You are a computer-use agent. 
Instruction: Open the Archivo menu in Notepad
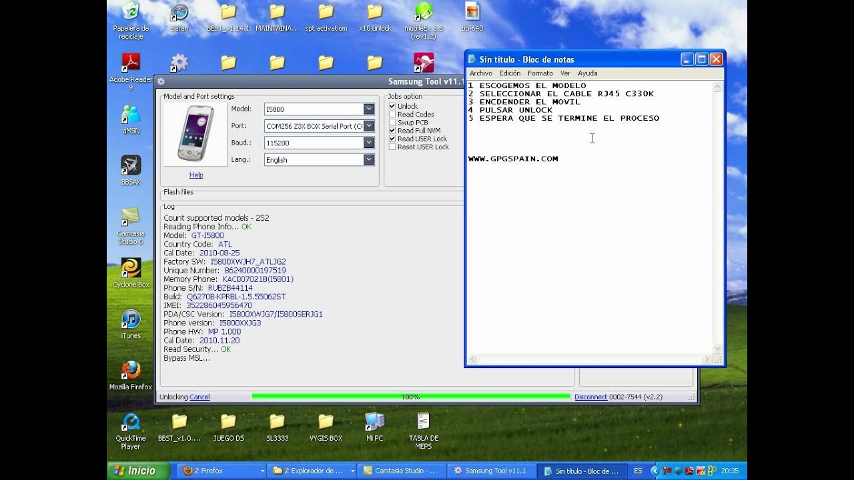coord(481,73)
